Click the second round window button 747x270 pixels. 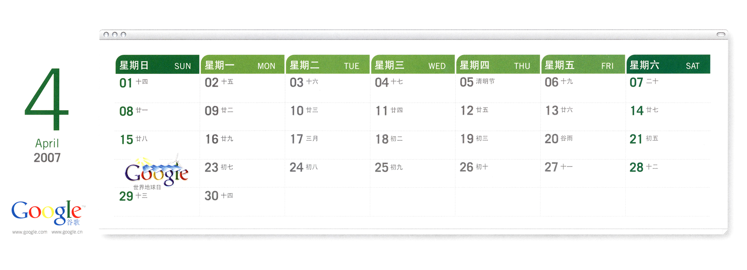click(x=115, y=35)
